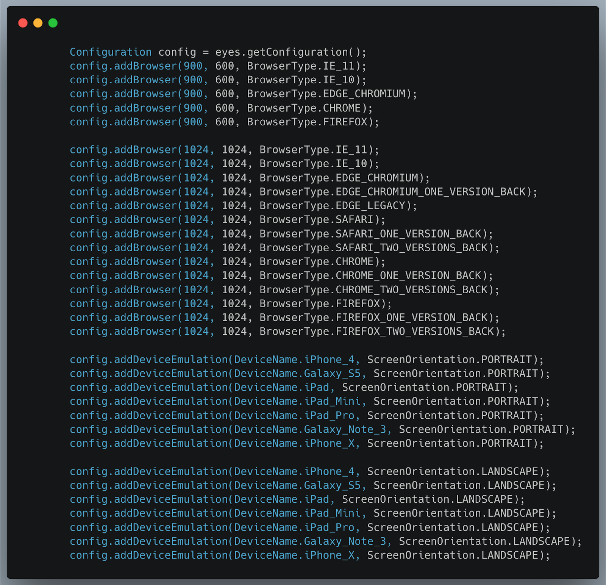Select the BrowserType.EDGE_LEGACY constant
606x585 pixels.
pyautogui.click(x=335, y=206)
